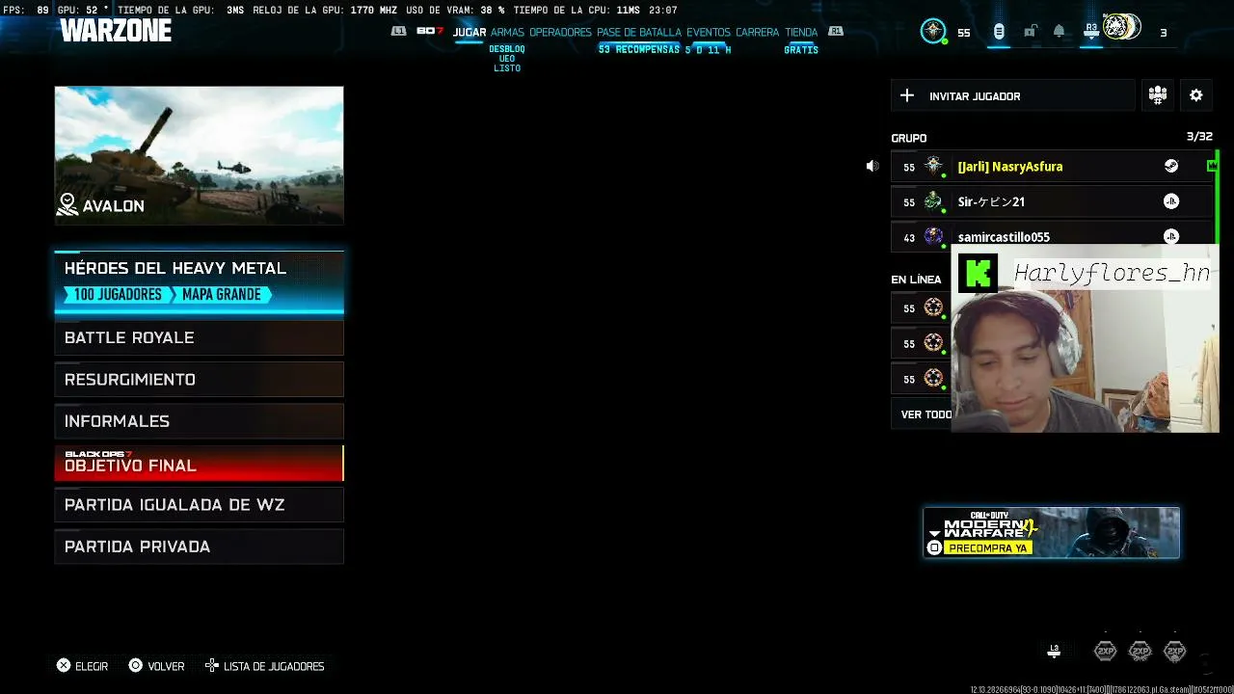This screenshot has height=694, width=1234.
Task: Click the R1 bumper prompt icon
Action: 836,31
